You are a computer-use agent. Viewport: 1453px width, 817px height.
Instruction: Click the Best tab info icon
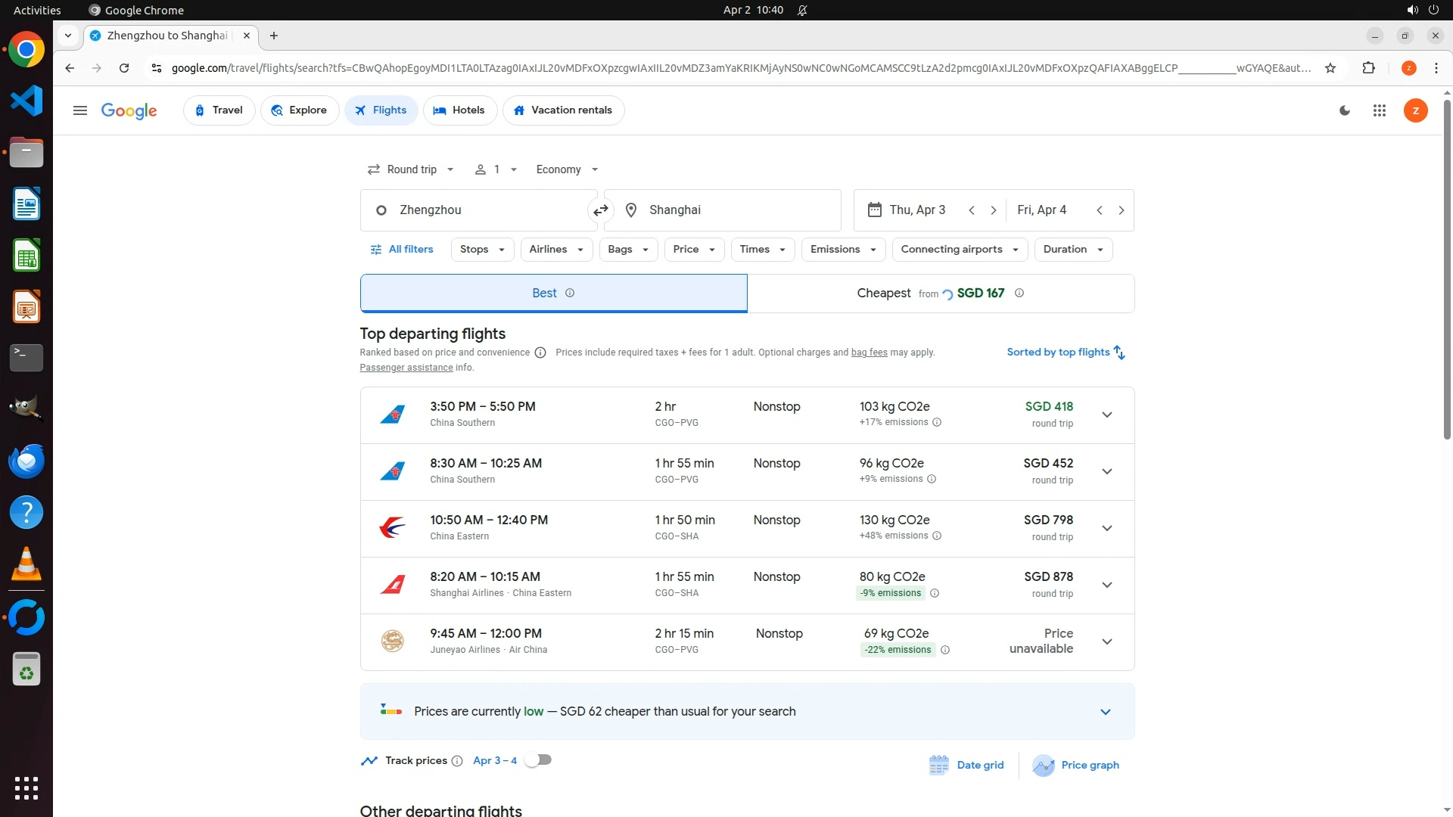[x=570, y=294]
